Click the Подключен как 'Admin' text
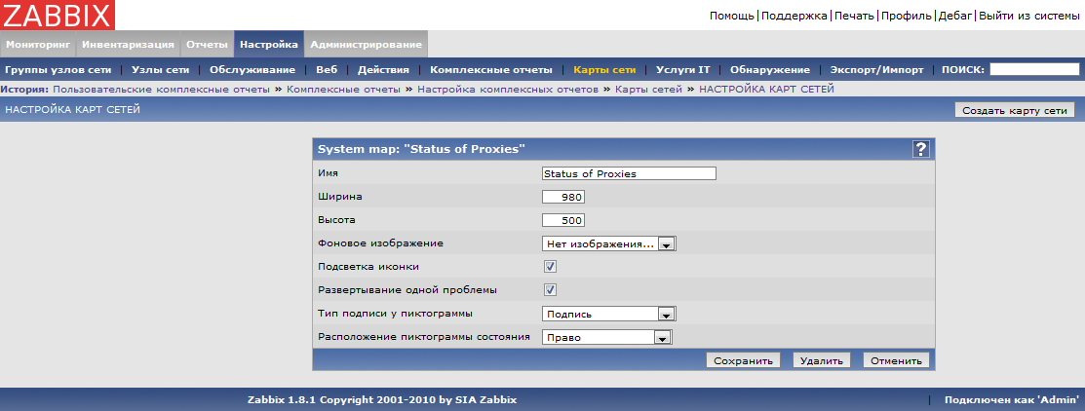The width and height of the screenshot is (1085, 411). pos(1012,399)
